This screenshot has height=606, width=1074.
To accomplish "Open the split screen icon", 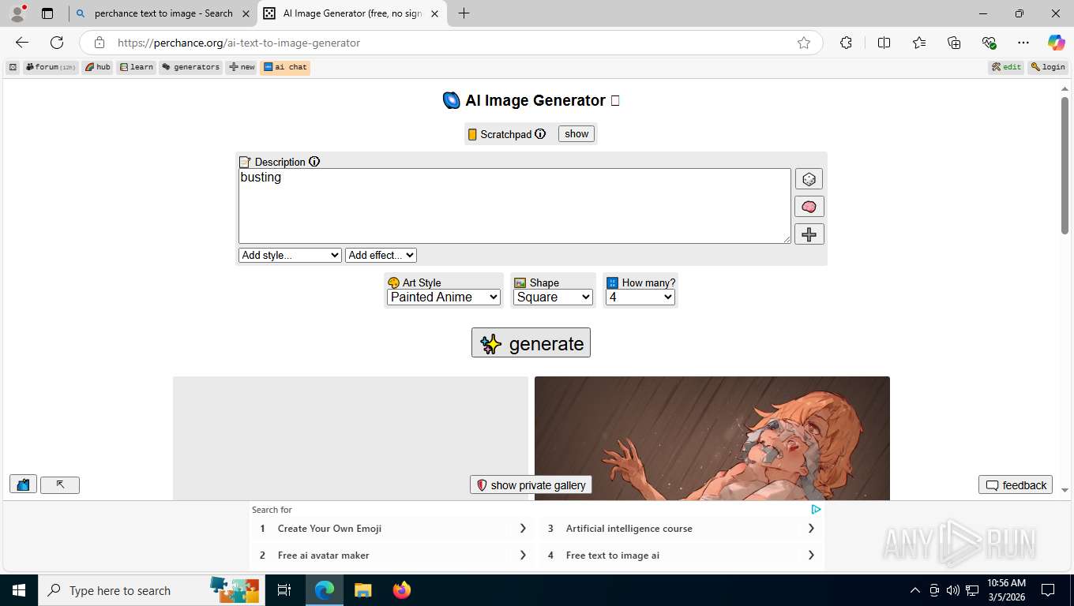I will pyautogui.click(x=884, y=43).
